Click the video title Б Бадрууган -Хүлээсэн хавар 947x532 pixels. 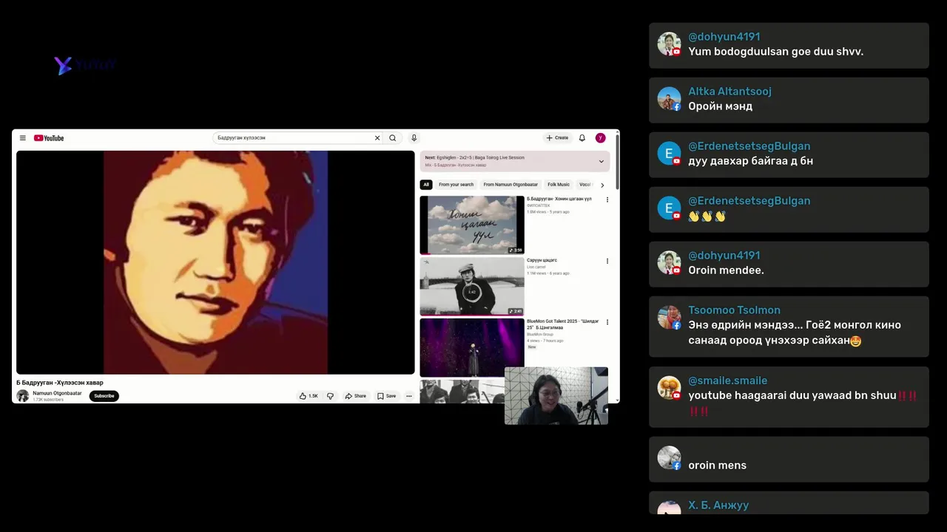tap(60, 383)
